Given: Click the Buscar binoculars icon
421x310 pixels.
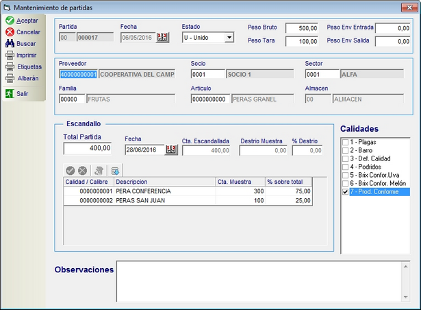Looking at the screenshot, I should 10,43.
